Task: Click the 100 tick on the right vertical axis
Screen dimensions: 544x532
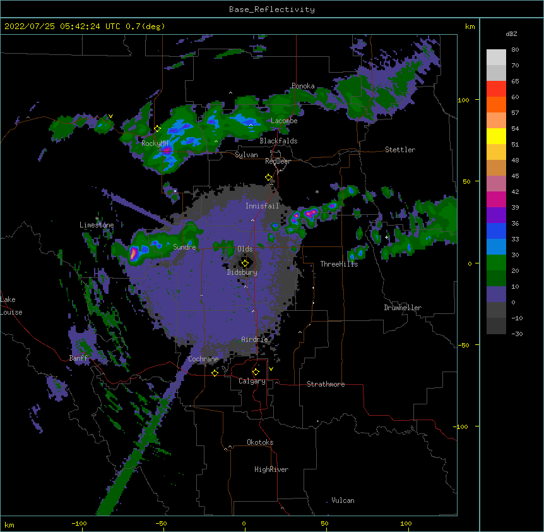Action: pyautogui.click(x=463, y=100)
